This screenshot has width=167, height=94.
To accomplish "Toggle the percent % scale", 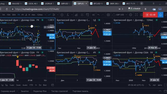I will pos(150,85).
